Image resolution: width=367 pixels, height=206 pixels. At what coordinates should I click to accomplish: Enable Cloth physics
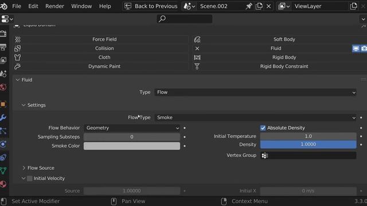coord(101,57)
